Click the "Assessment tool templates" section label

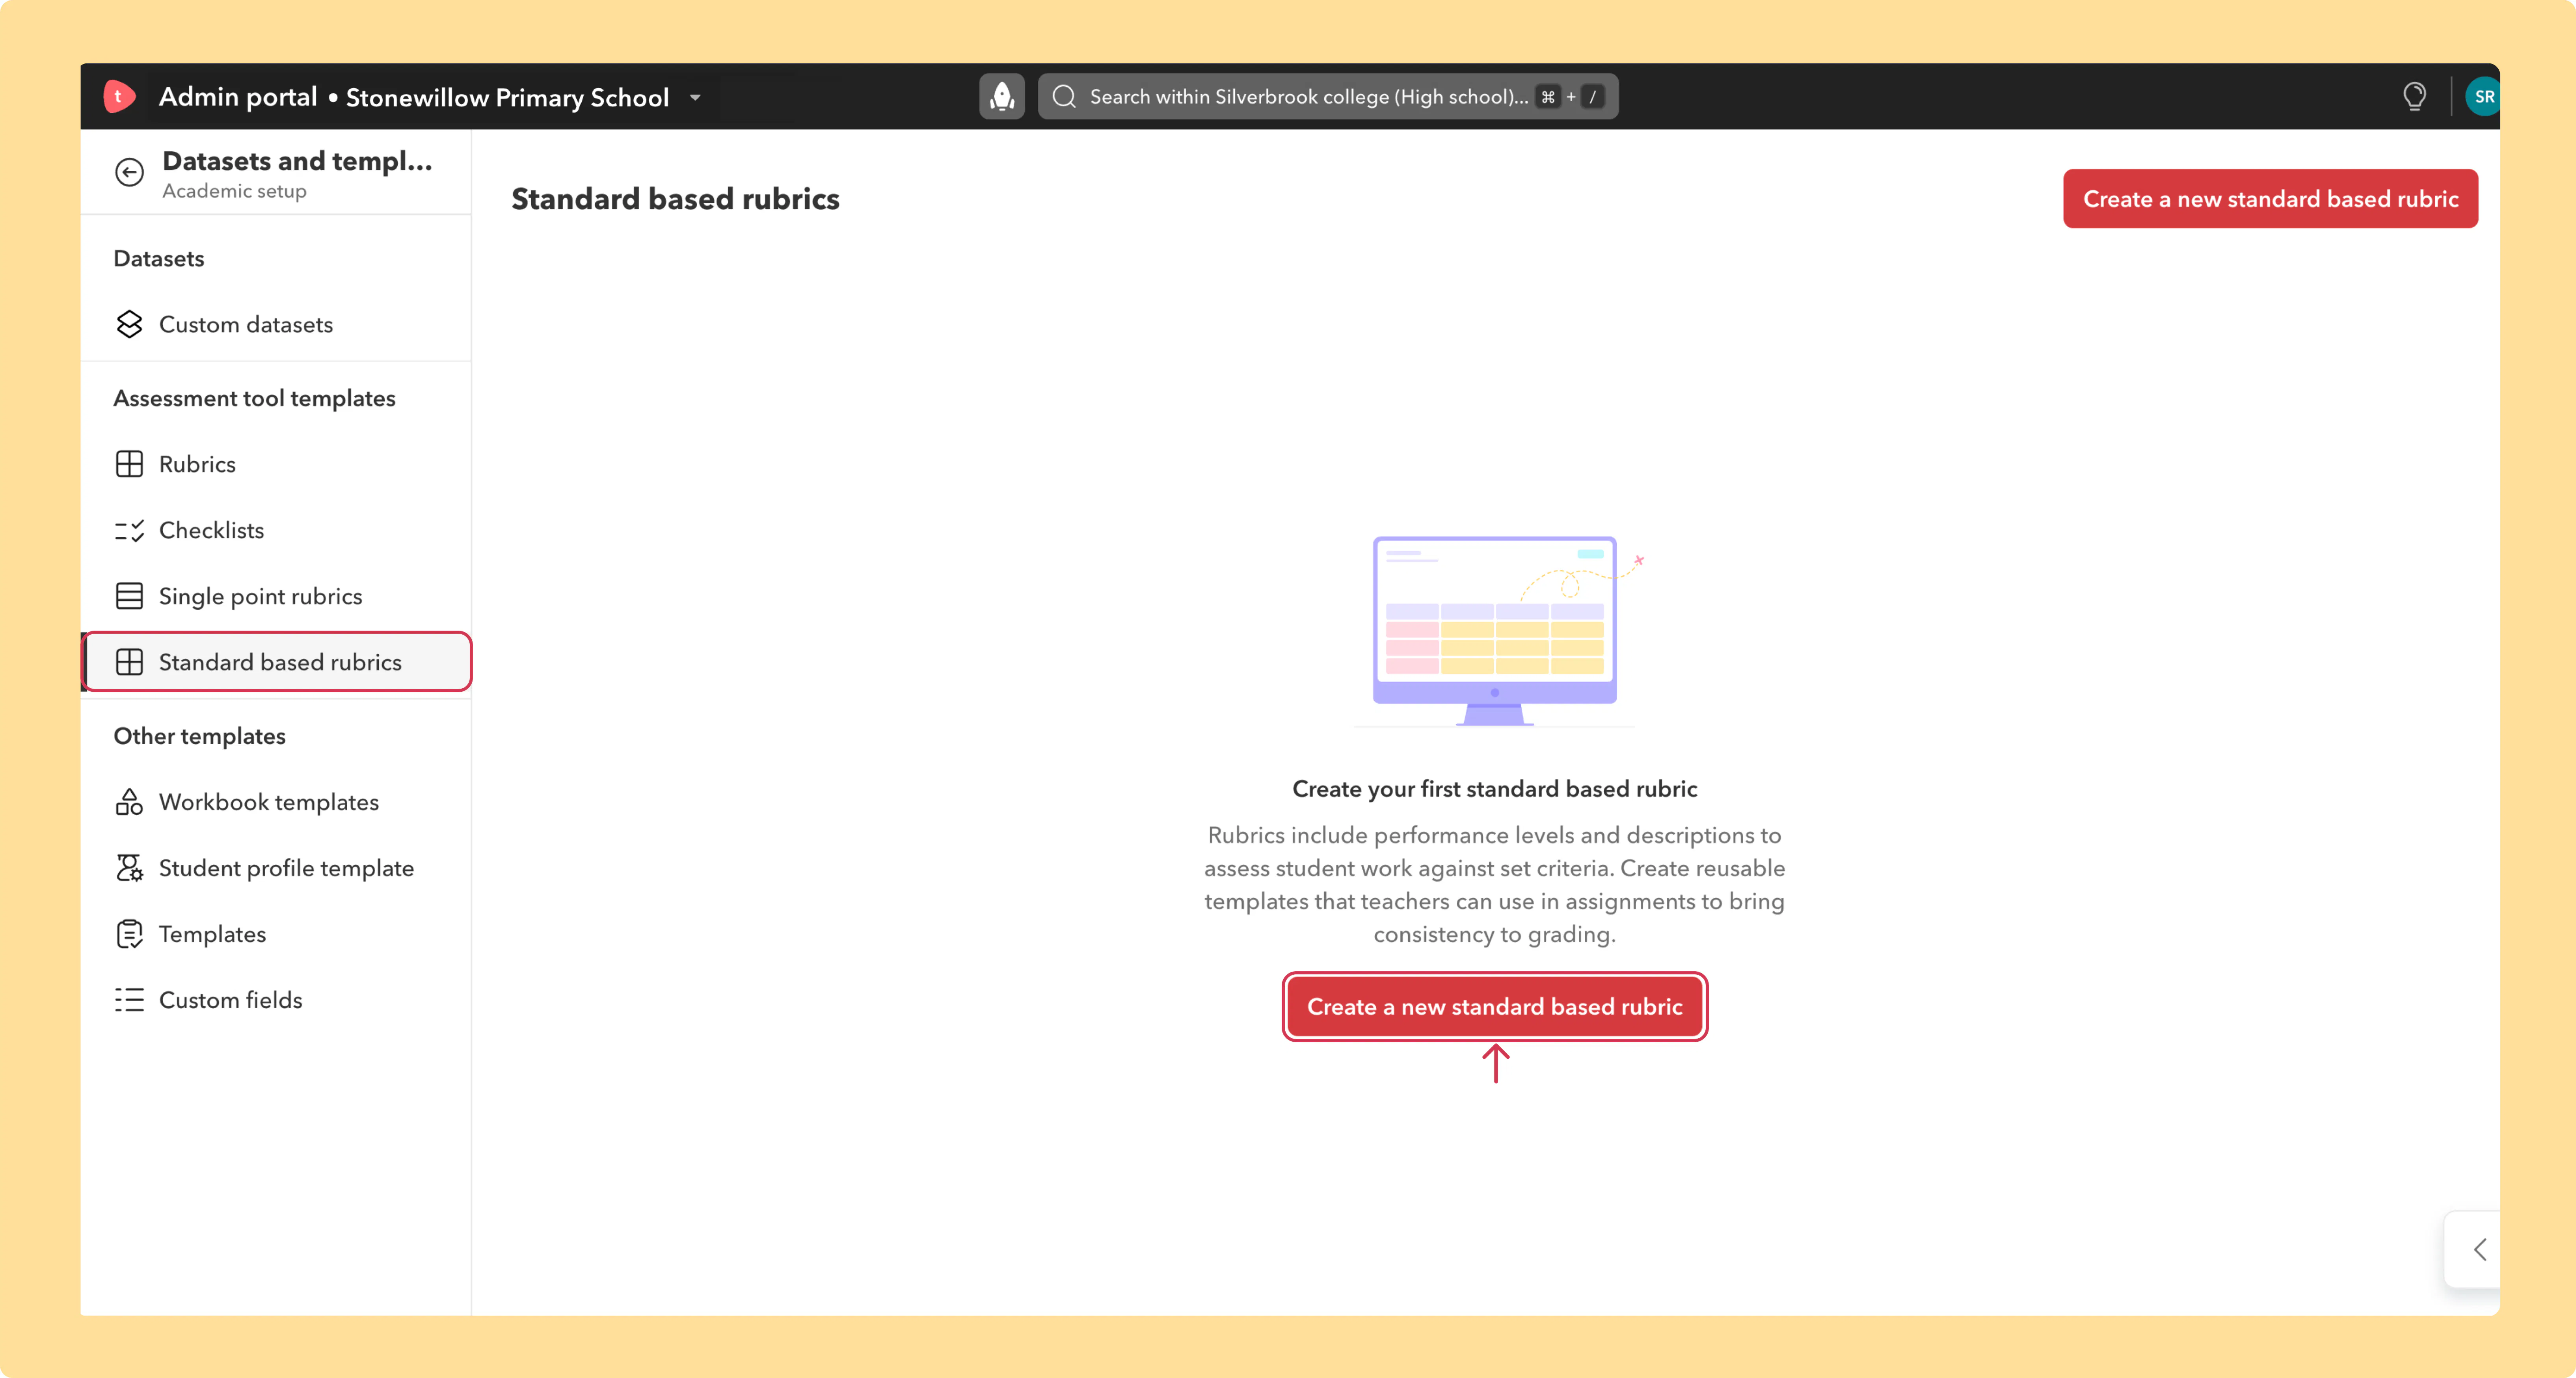pyautogui.click(x=254, y=398)
